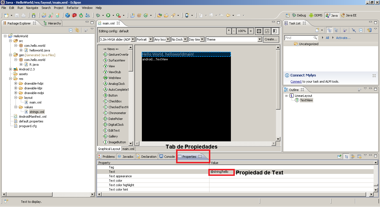Click the Scheduled presentation icon in Task List

click(336, 30)
